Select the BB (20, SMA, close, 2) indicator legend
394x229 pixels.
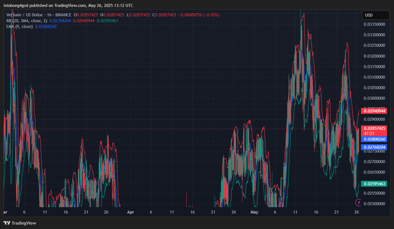click(x=27, y=21)
